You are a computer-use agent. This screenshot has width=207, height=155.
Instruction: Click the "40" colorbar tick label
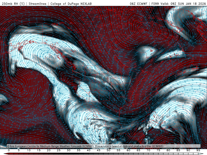tap(88, 150)
